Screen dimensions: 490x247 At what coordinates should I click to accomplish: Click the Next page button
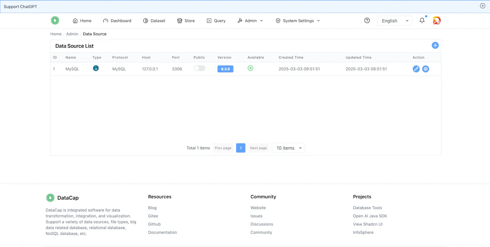click(x=258, y=148)
